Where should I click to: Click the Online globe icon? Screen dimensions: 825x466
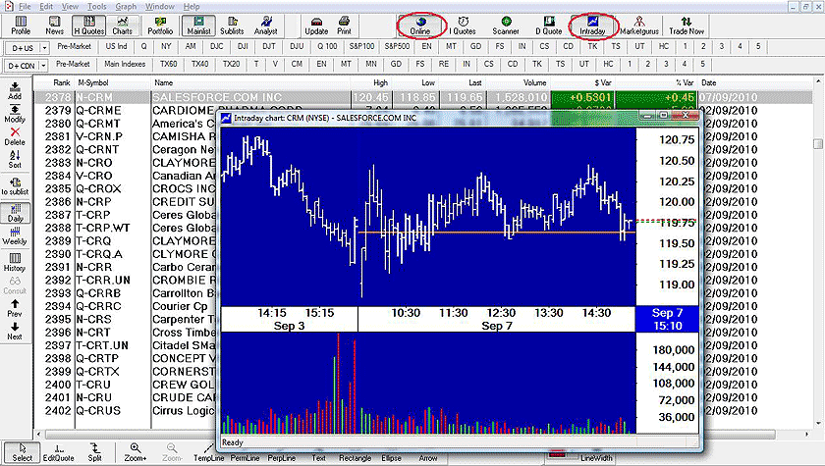coord(420,26)
